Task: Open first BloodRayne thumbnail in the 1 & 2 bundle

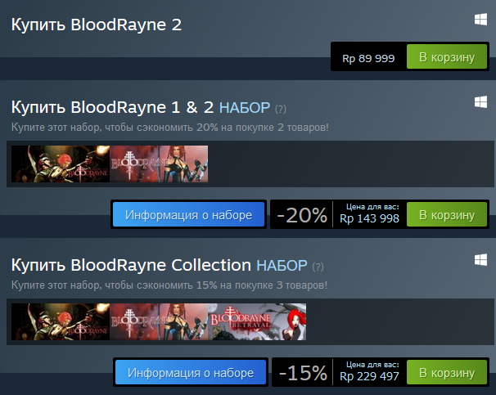Action: click(x=61, y=164)
